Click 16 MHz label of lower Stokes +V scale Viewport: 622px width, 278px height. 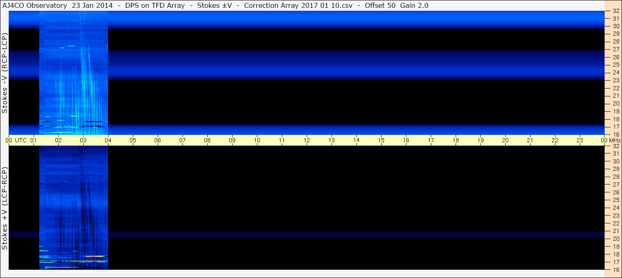[615, 269]
